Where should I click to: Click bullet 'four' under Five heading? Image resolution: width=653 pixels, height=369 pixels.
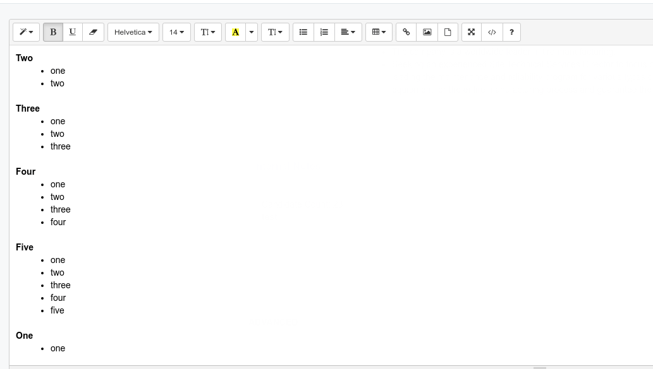pyautogui.click(x=58, y=298)
